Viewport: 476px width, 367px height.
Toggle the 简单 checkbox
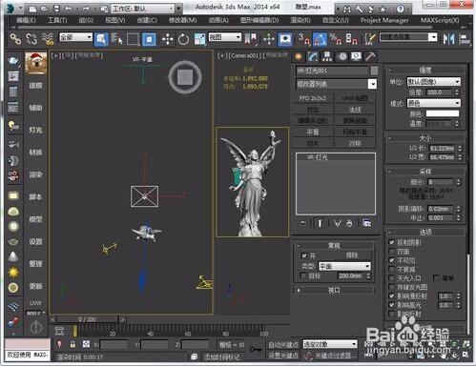coord(436,278)
